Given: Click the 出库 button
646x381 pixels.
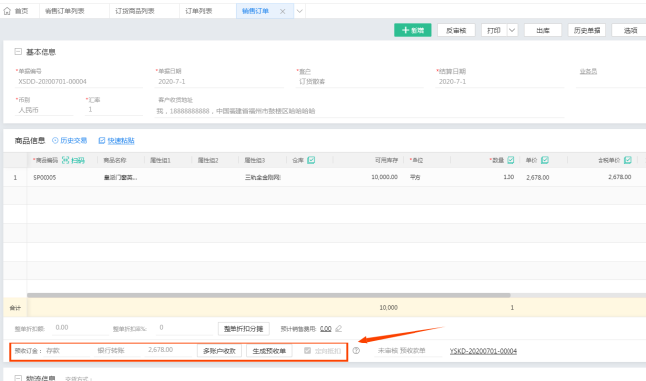Looking at the screenshot, I should point(543,30).
